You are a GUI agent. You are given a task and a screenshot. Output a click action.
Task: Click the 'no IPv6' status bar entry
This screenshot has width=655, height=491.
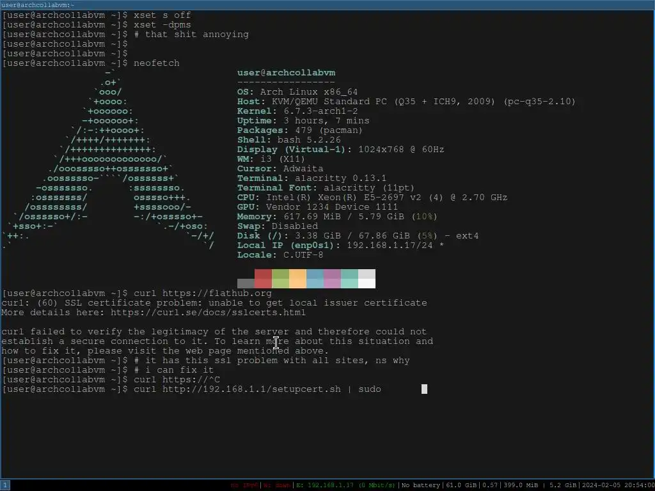click(245, 485)
